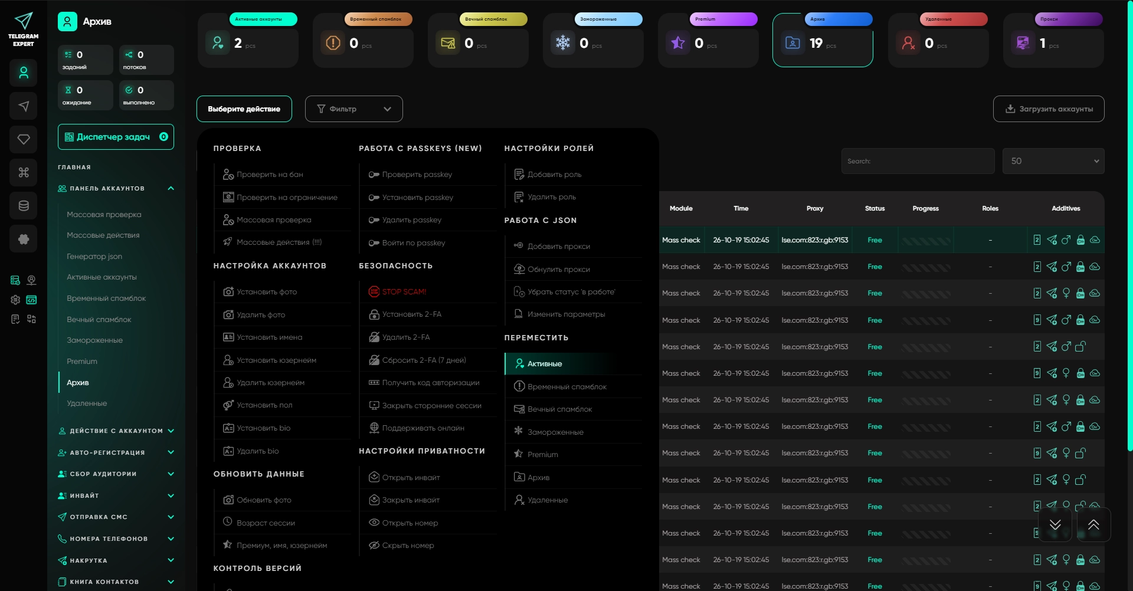Open the database sidebar icon
The height and width of the screenshot is (591, 1133).
[24, 206]
